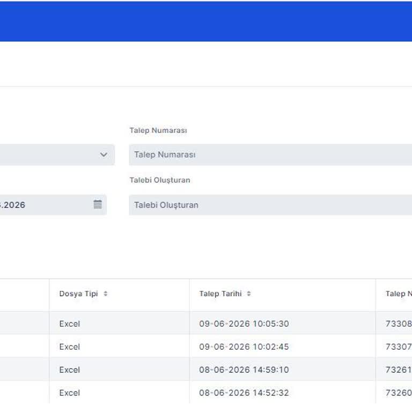Click the Talep Numarası input field
The height and width of the screenshot is (412, 412).
270,154
